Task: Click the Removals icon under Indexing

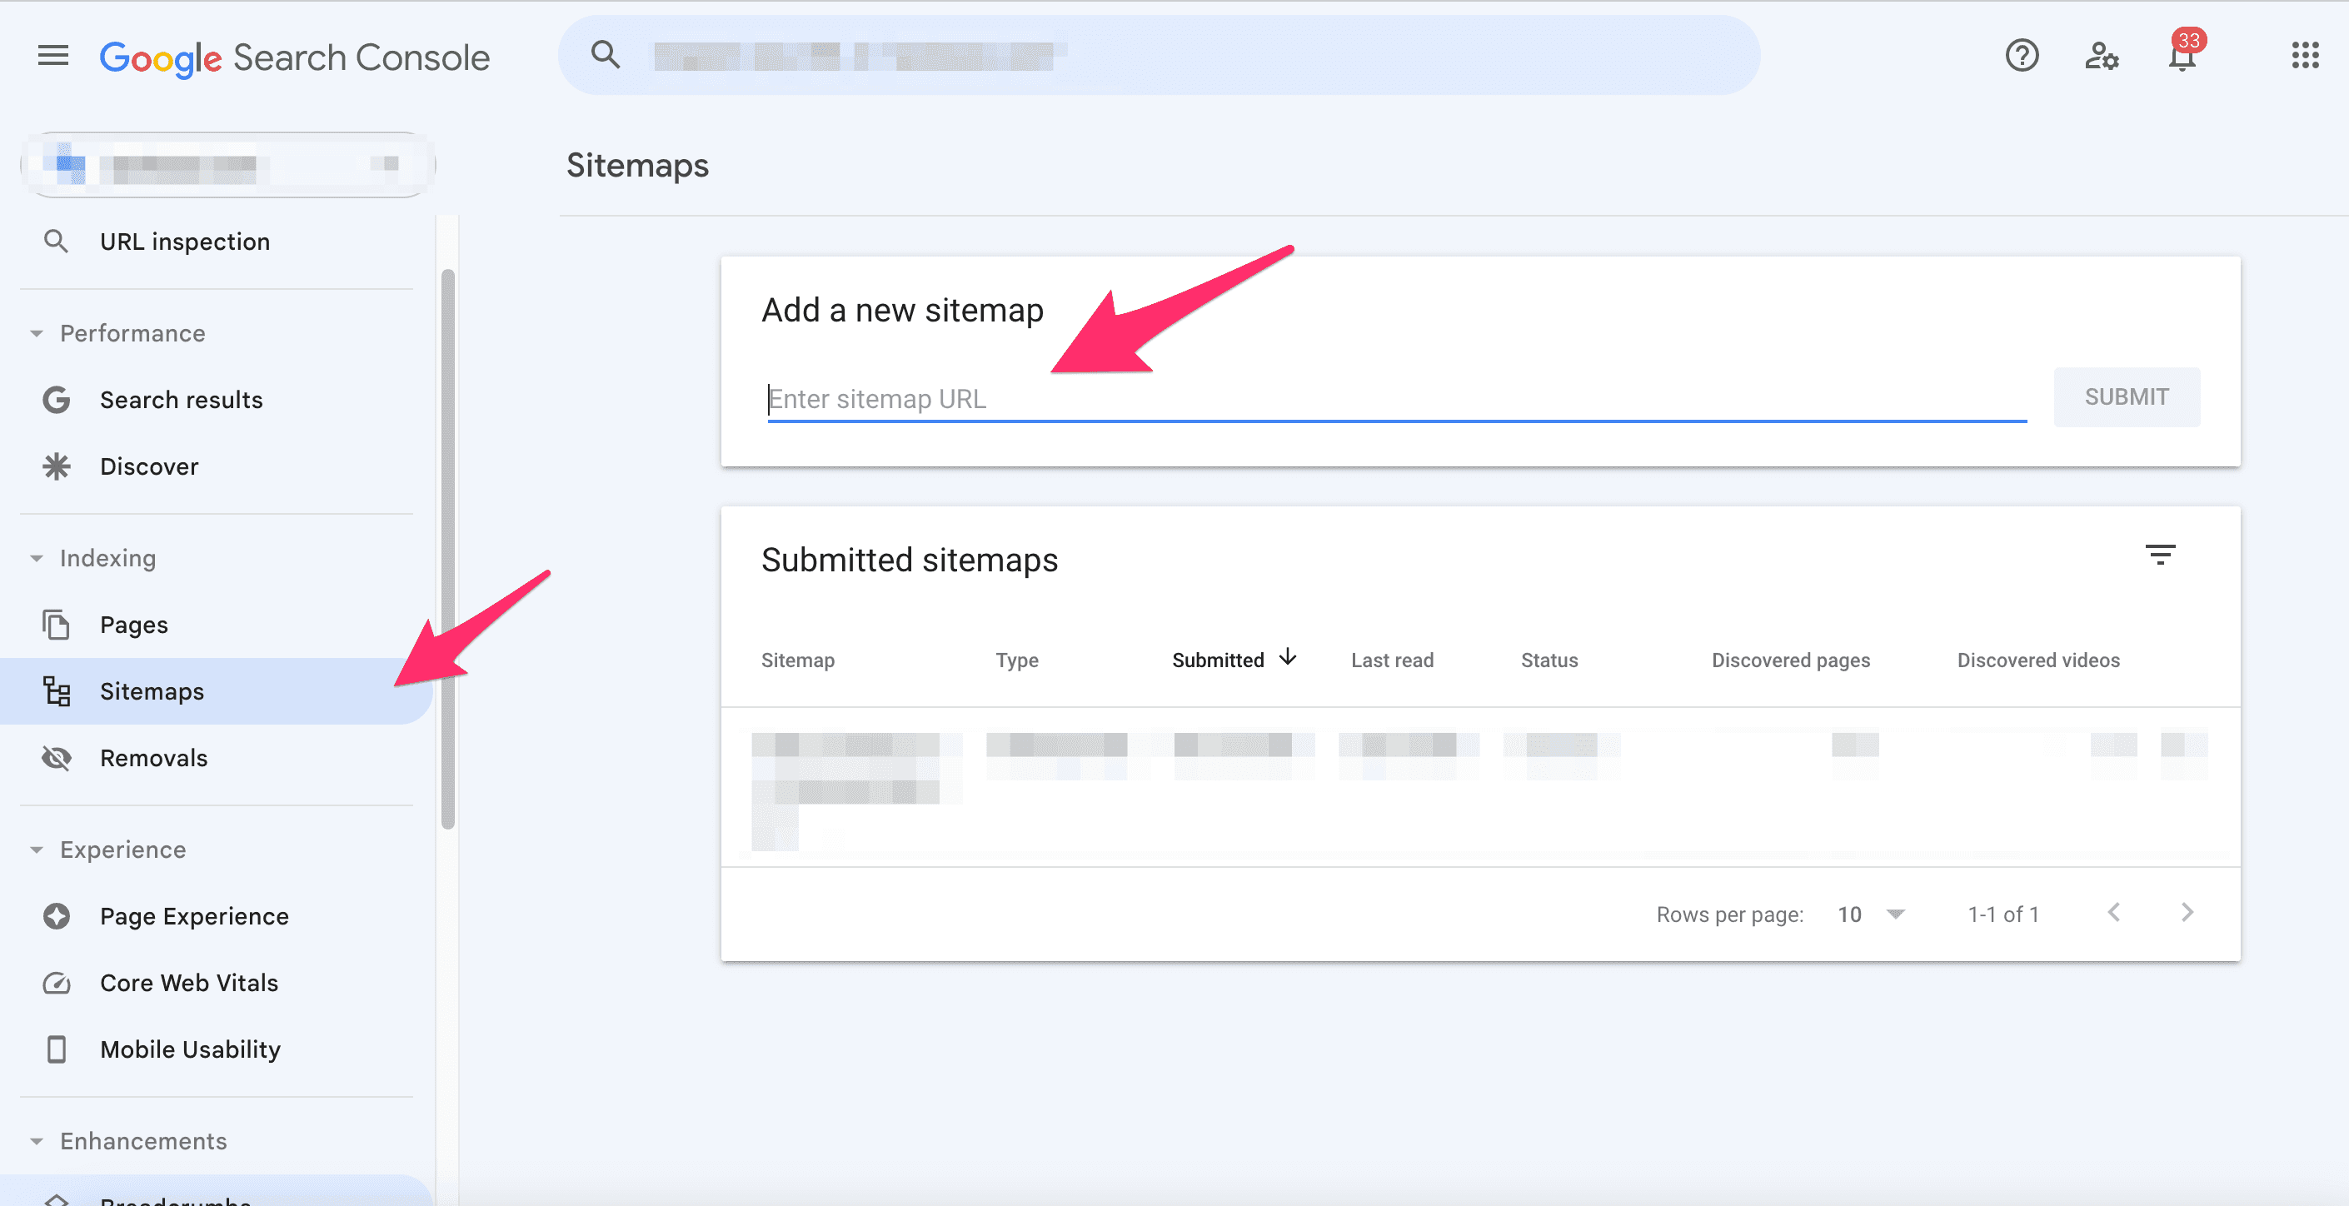Action: pyautogui.click(x=57, y=757)
